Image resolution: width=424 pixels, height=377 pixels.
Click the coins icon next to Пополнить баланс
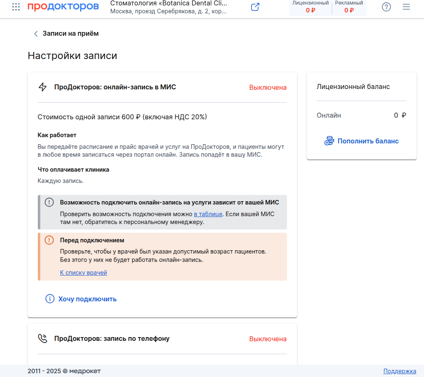click(329, 141)
